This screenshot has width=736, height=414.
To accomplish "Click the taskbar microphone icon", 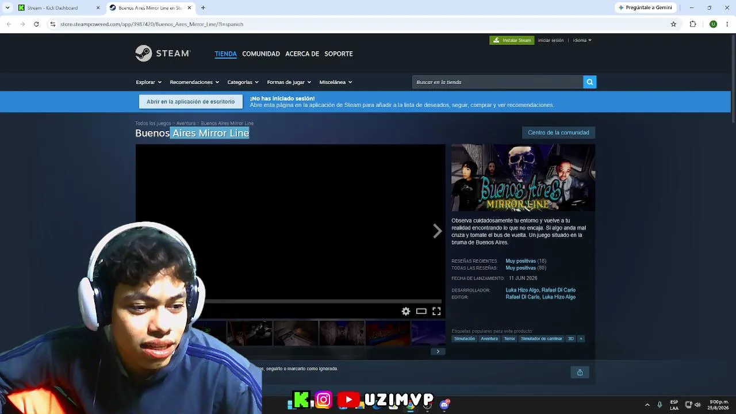I will [660, 405].
